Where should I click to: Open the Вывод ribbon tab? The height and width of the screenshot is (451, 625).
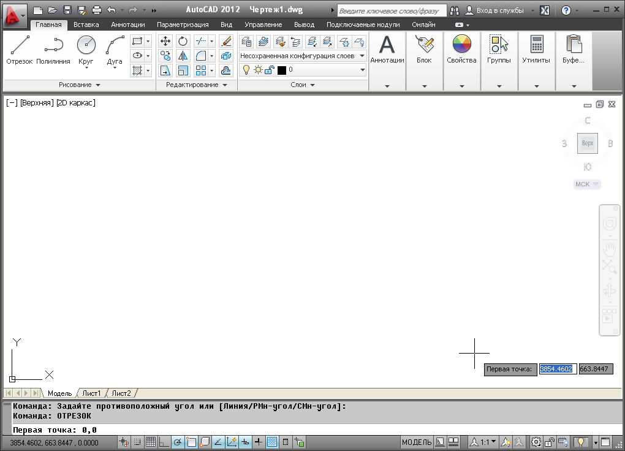(x=304, y=25)
